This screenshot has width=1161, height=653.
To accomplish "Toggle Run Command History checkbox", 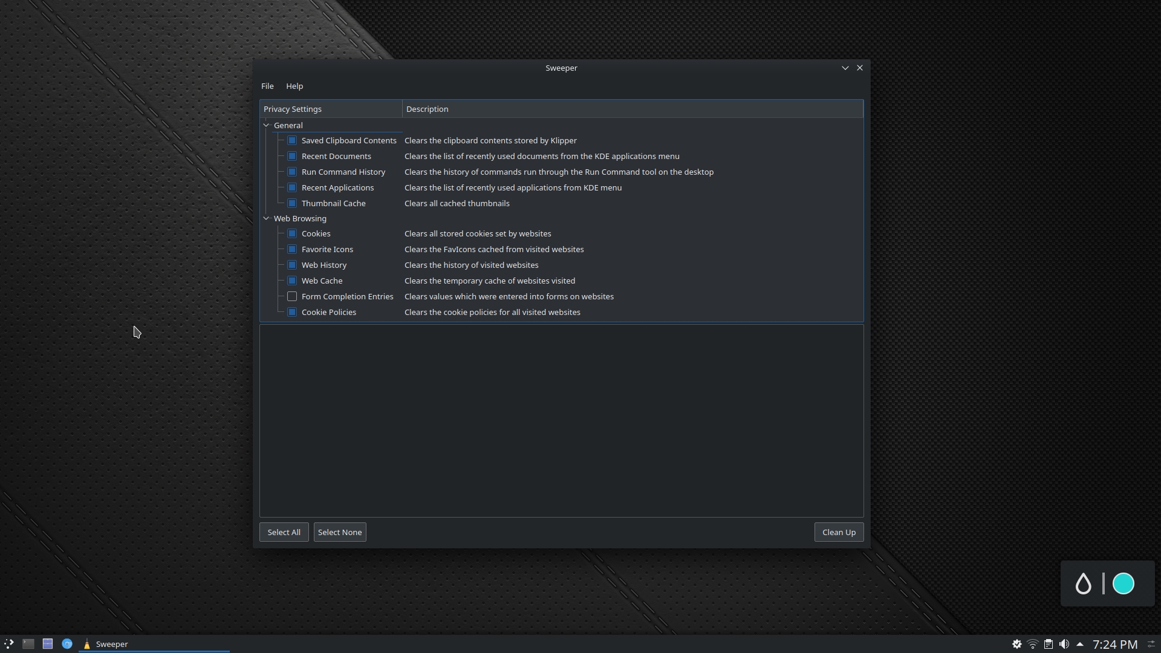I will point(292,172).
